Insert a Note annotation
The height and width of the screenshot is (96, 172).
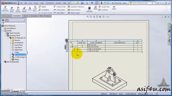30,9
